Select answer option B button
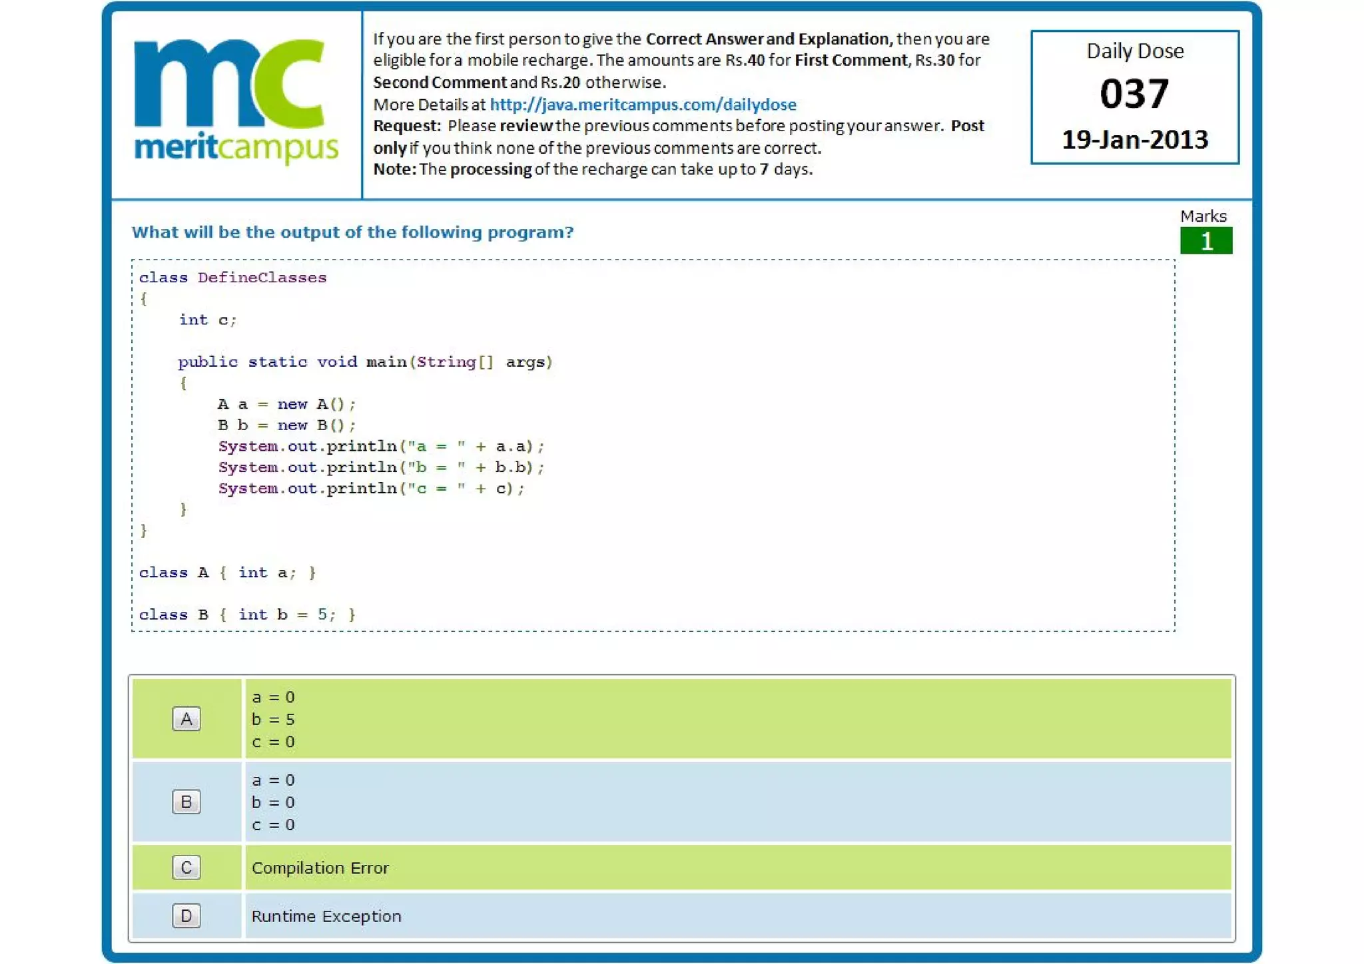Image resolution: width=1364 pixels, height=964 pixels. [x=186, y=802]
